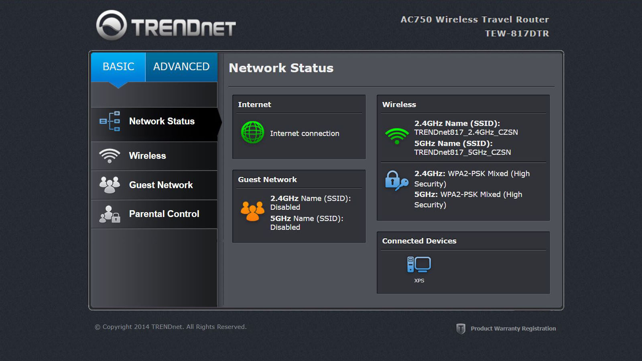Click the orange guest users icon
The height and width of the screenshot is (361, 642).
point(252,211)
